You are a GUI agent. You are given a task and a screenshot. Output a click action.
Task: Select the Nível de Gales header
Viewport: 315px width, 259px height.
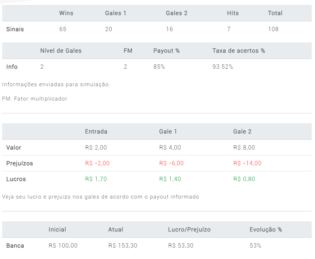(x=61, y=50)
